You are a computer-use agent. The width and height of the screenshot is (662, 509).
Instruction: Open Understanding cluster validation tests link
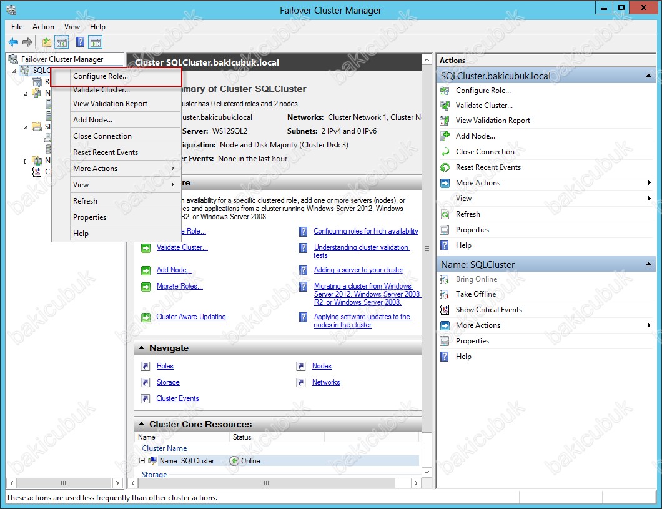362,252
